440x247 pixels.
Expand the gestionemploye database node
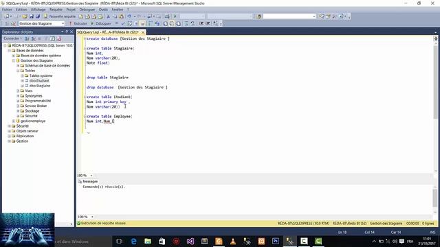coord(14,121)
